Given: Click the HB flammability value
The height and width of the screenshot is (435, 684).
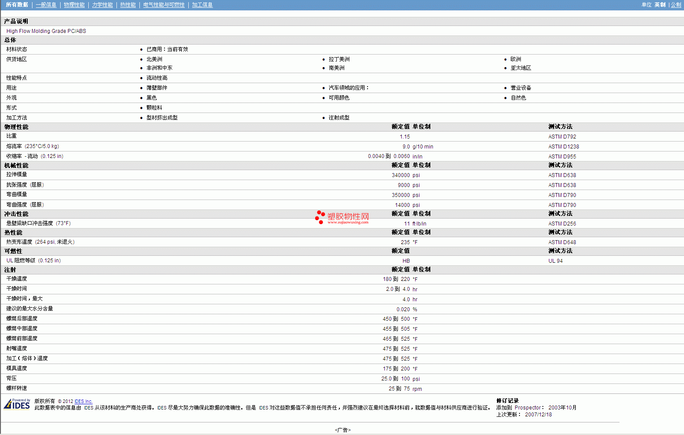Looking at the screenshot, I should [406, 261].
